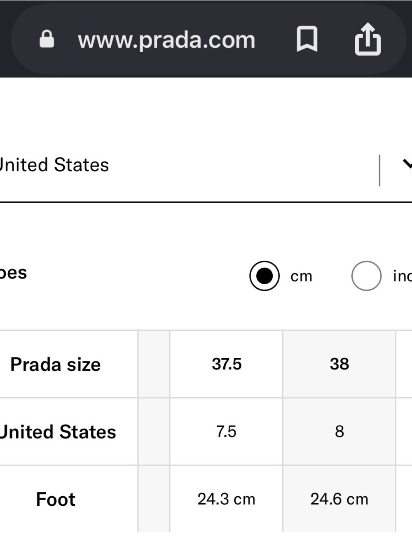Tap the lock security icon
The width and height of the screenshot is (412, 549).
[x=47, y=39]
